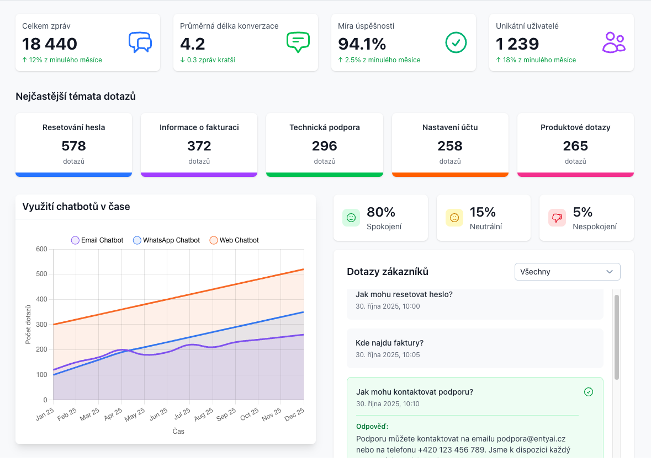651x458 pixels.
Task: Click the blue chat bubbles icon
Action: (x=140, y=42)
